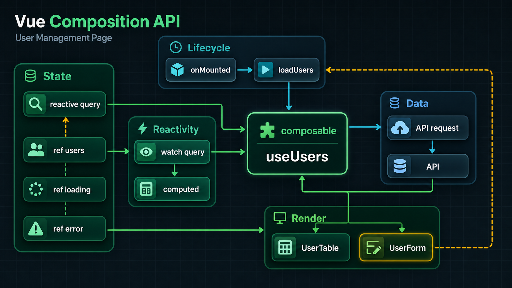512x288 pixels.
Task: Select the reactive query label
Action: coord(75,104)
